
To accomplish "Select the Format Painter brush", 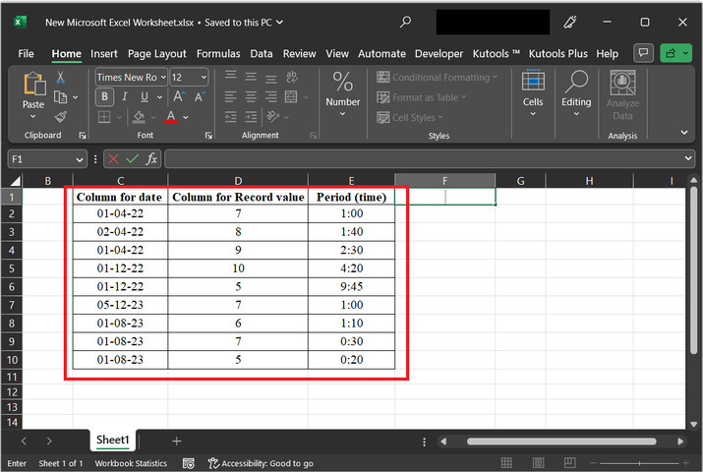I will [60, 116].
